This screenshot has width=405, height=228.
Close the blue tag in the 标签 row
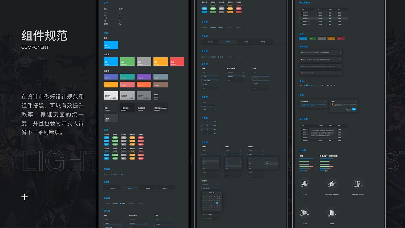[x=305, y=38]
